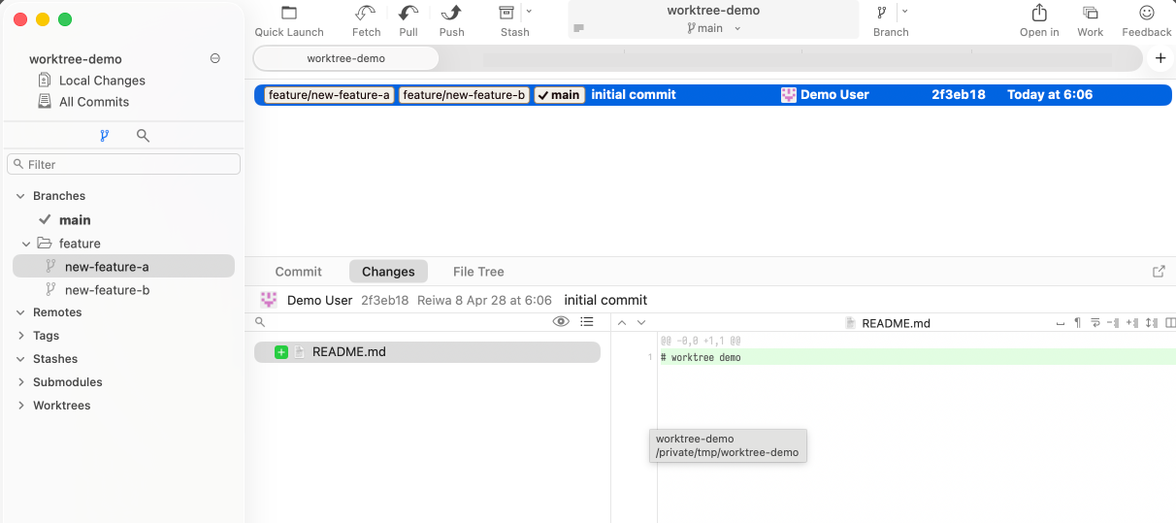Click the Stash box icon

pyautogui.click(x=506, y=13)
